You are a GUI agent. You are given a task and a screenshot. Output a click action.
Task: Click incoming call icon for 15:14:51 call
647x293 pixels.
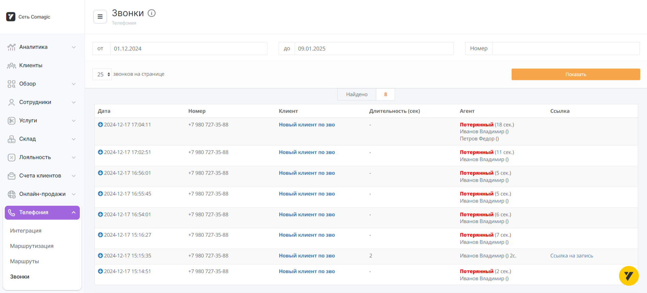click(100, 271)
